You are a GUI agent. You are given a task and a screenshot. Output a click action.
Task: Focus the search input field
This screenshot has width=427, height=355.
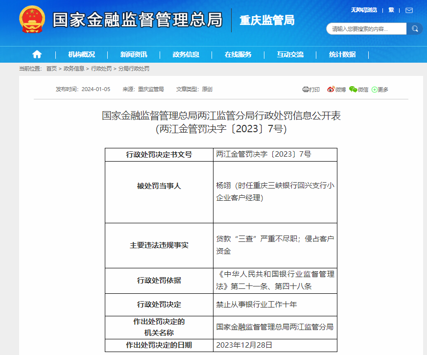coord(366,28)
